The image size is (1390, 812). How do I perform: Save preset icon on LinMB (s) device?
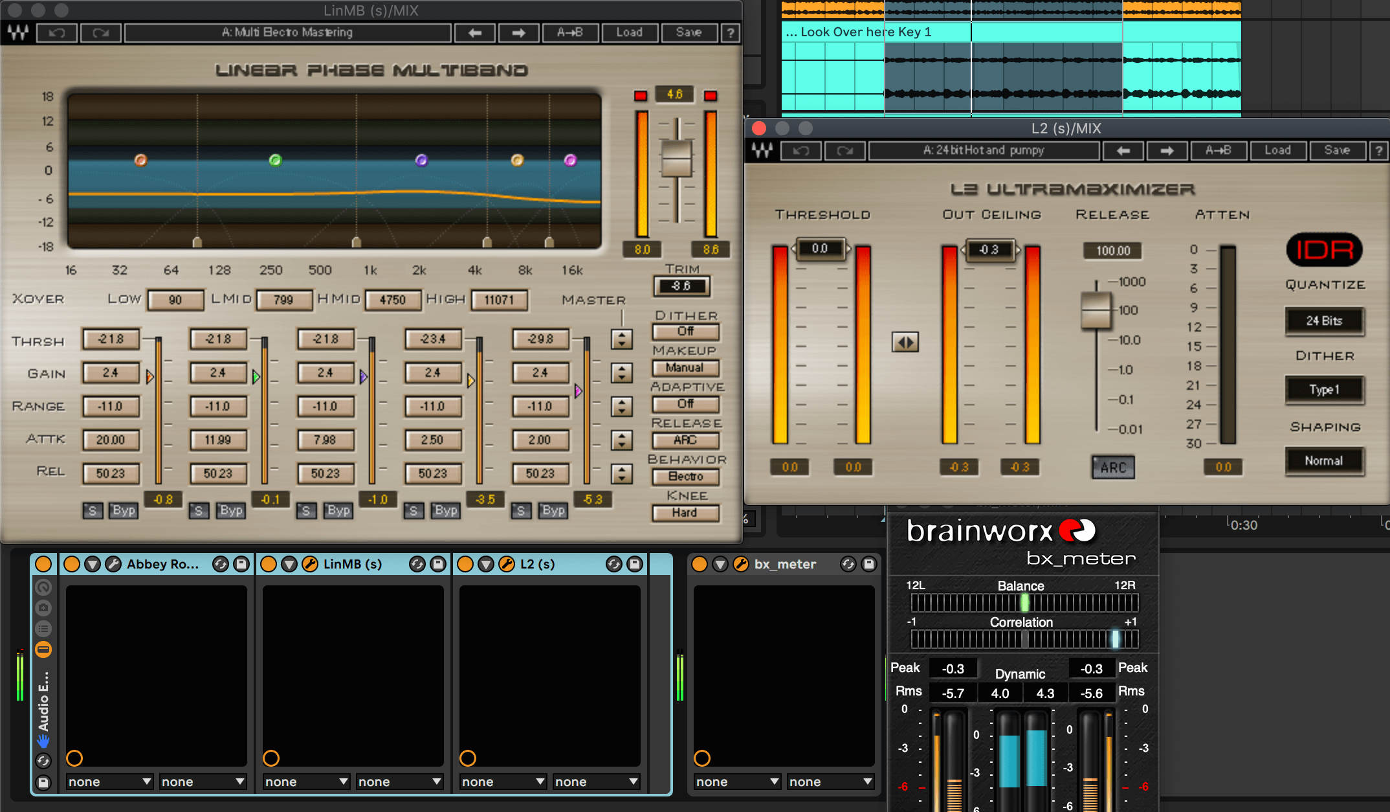click(438, 564)
